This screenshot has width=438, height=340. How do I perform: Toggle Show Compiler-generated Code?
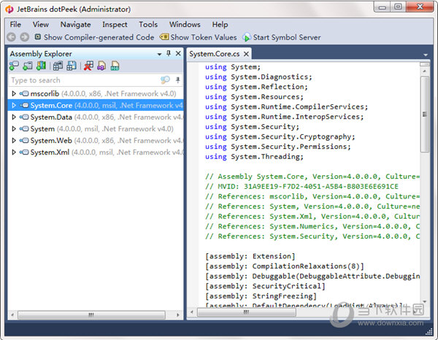coord(94,37)
